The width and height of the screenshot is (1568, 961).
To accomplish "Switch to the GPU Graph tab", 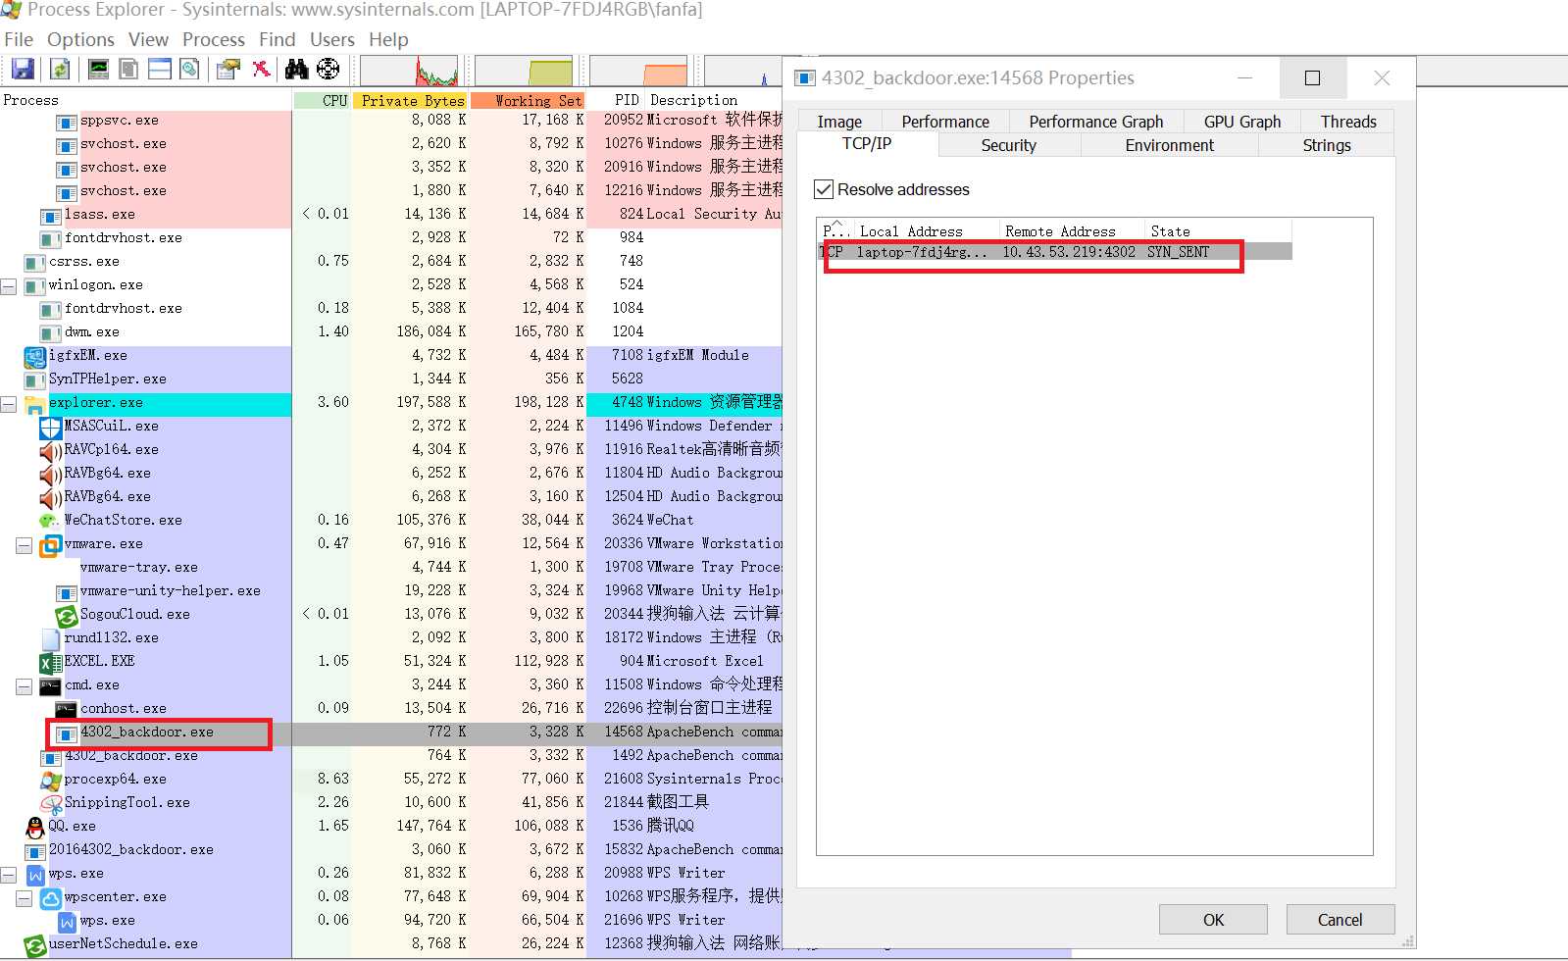I will coord(1241,122).
